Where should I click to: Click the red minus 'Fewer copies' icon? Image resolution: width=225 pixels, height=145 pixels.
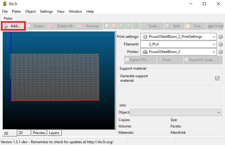pos(114,26)
